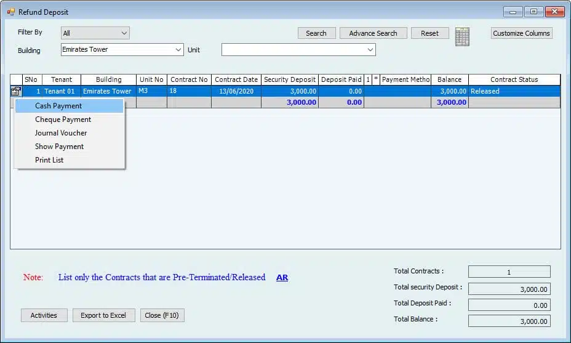
Task: Choose Cheque Payment in the context menu
Action: click(63, 119)
